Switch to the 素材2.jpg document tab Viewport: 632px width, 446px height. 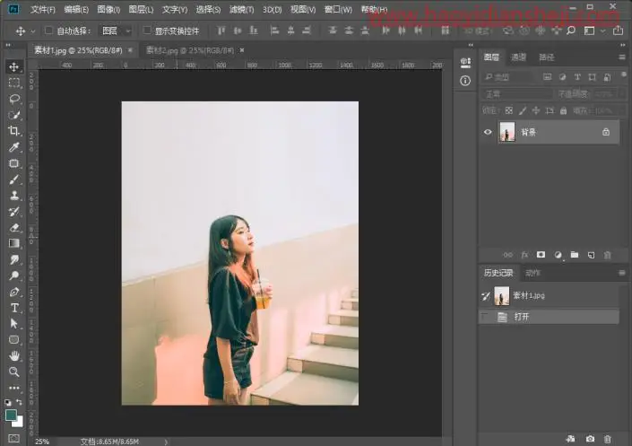pos(189,50)
